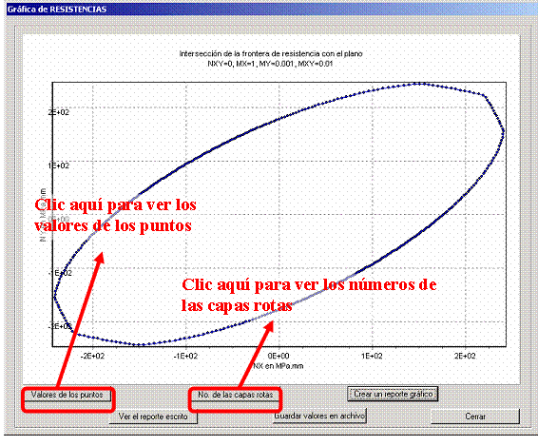The height and width of the screenshot is (446, 538).
Task: Open 'Ver el reporte escrito'
Action: coord(153,417)
